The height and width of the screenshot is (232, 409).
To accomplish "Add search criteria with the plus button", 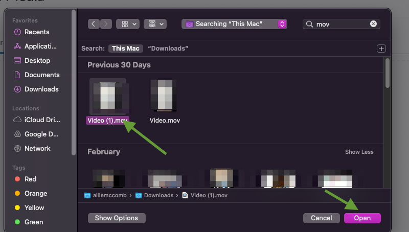I will [x=381, y=49].
